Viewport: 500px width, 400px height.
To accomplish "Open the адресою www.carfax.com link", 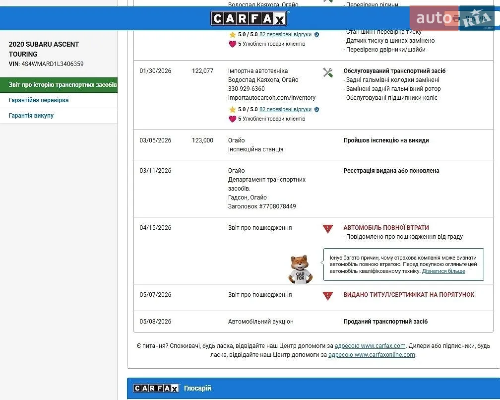I will click(x=370, y=346).
